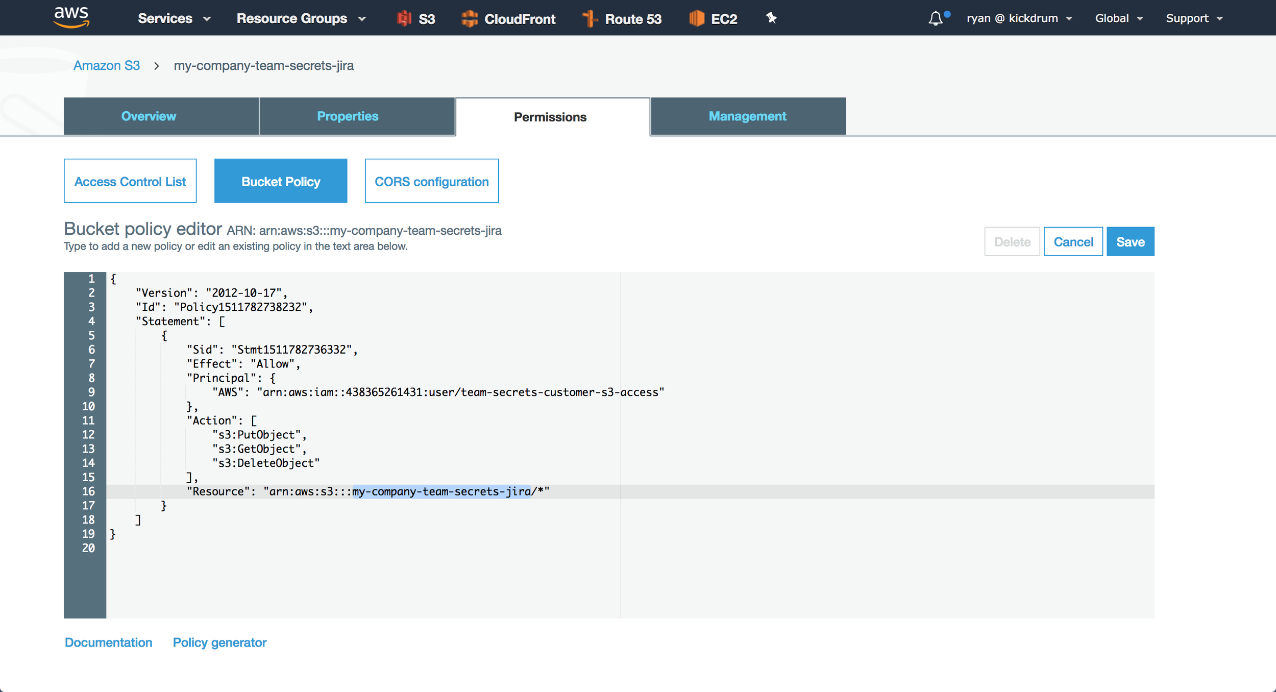
Task: Click line number 4 in the gutter
Action: pyautogui.click(x=91, y=322)
